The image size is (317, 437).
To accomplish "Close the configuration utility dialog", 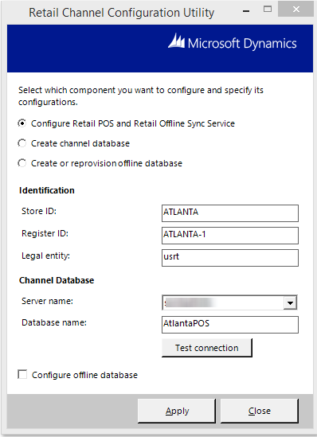I will [260, 411].
